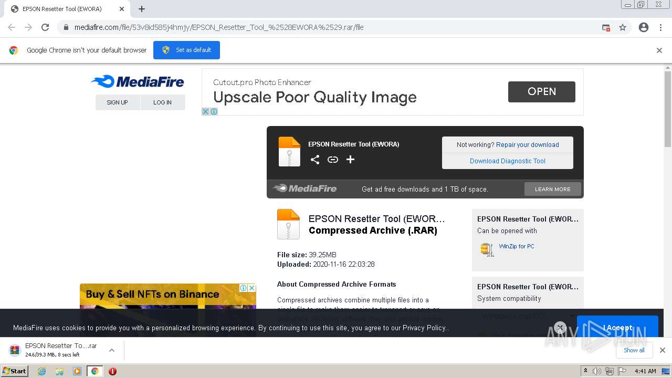
Task: Dismiss the cookie banner with the round X
Action: (560, 328)
